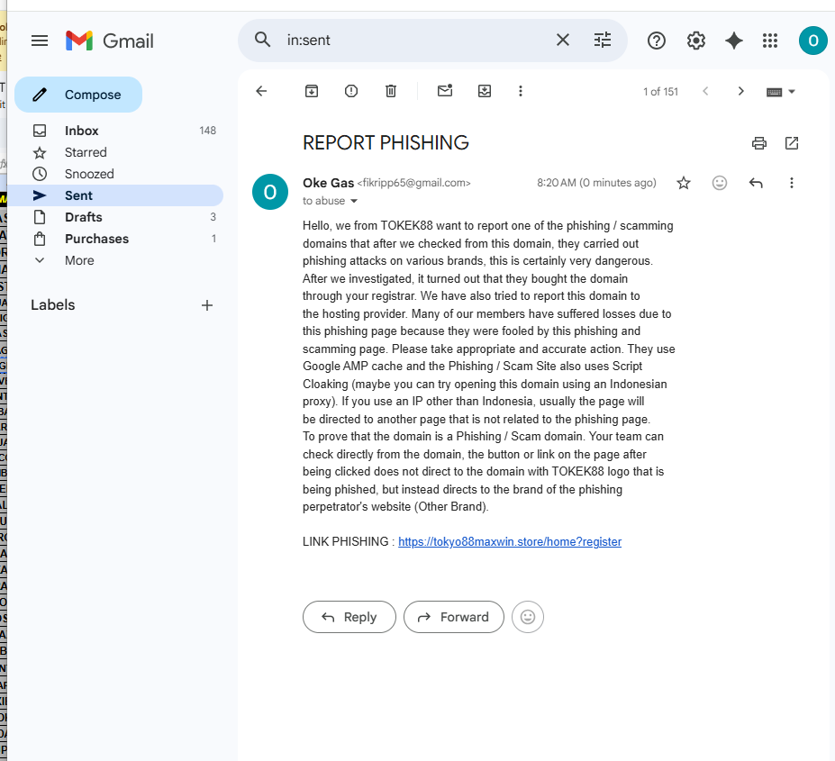Open the Gemini sparkle icon

[734, 41]
